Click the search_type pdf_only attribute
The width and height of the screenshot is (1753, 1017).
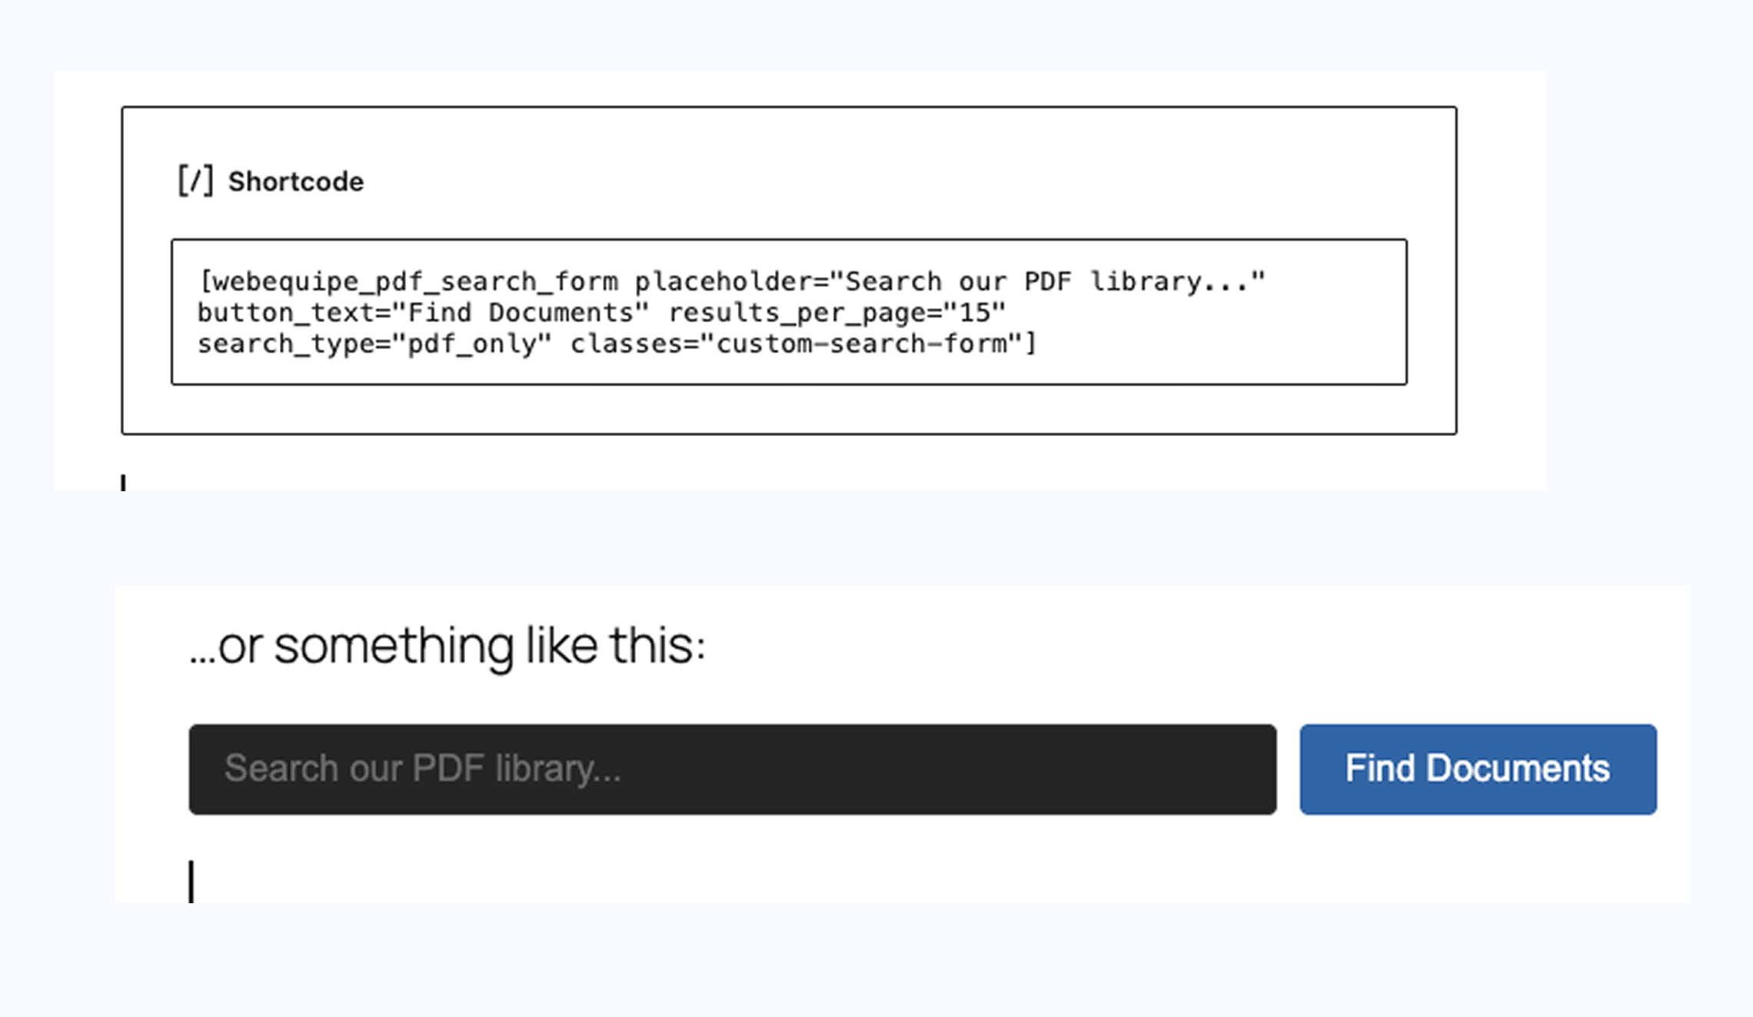pos(370,343)
